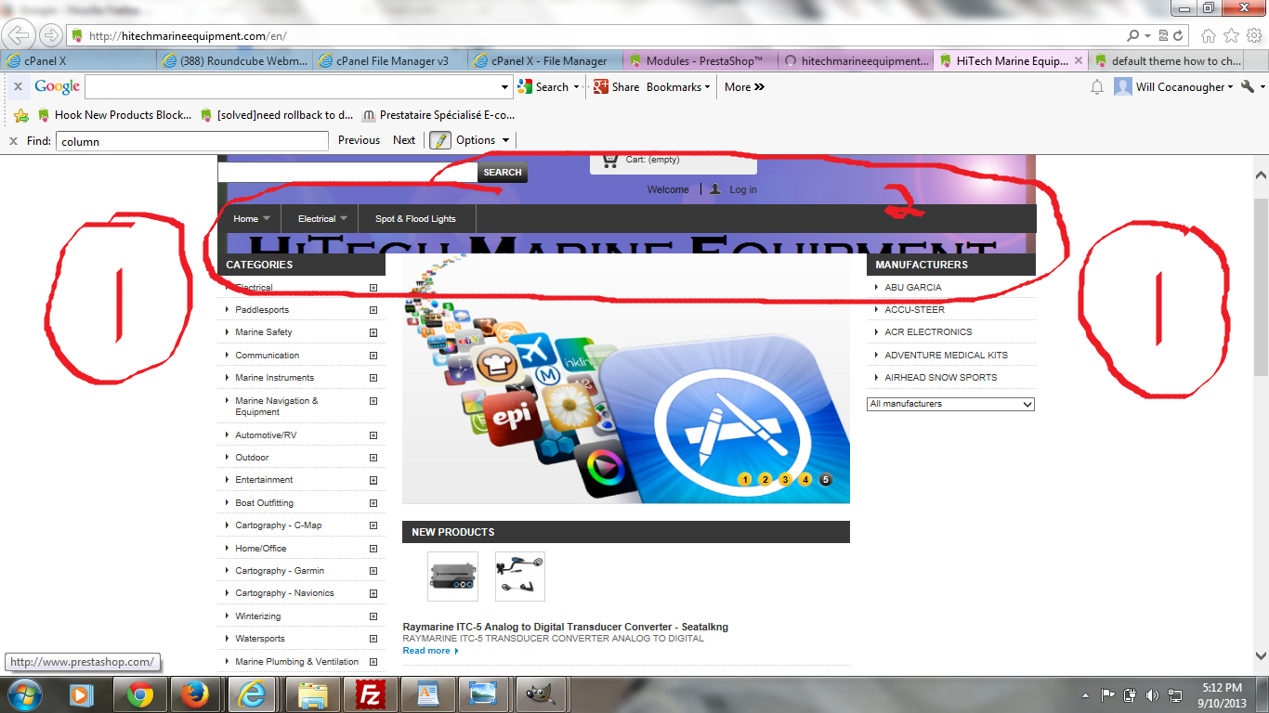The image size is (1269, 713).
Task: Open the Spot & Flood Lights menu
Action: point(415,219)
